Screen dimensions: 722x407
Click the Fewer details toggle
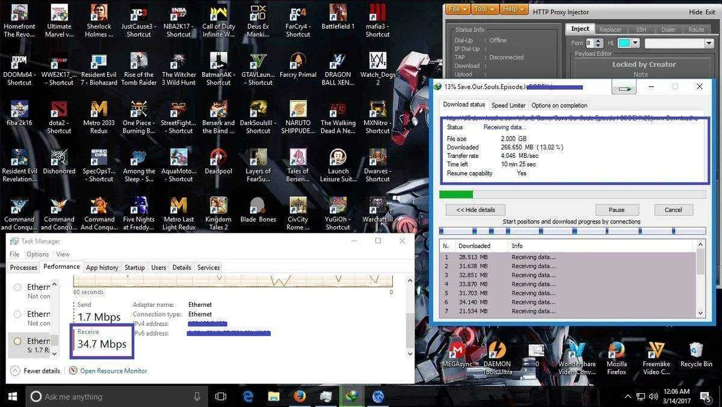36,371
